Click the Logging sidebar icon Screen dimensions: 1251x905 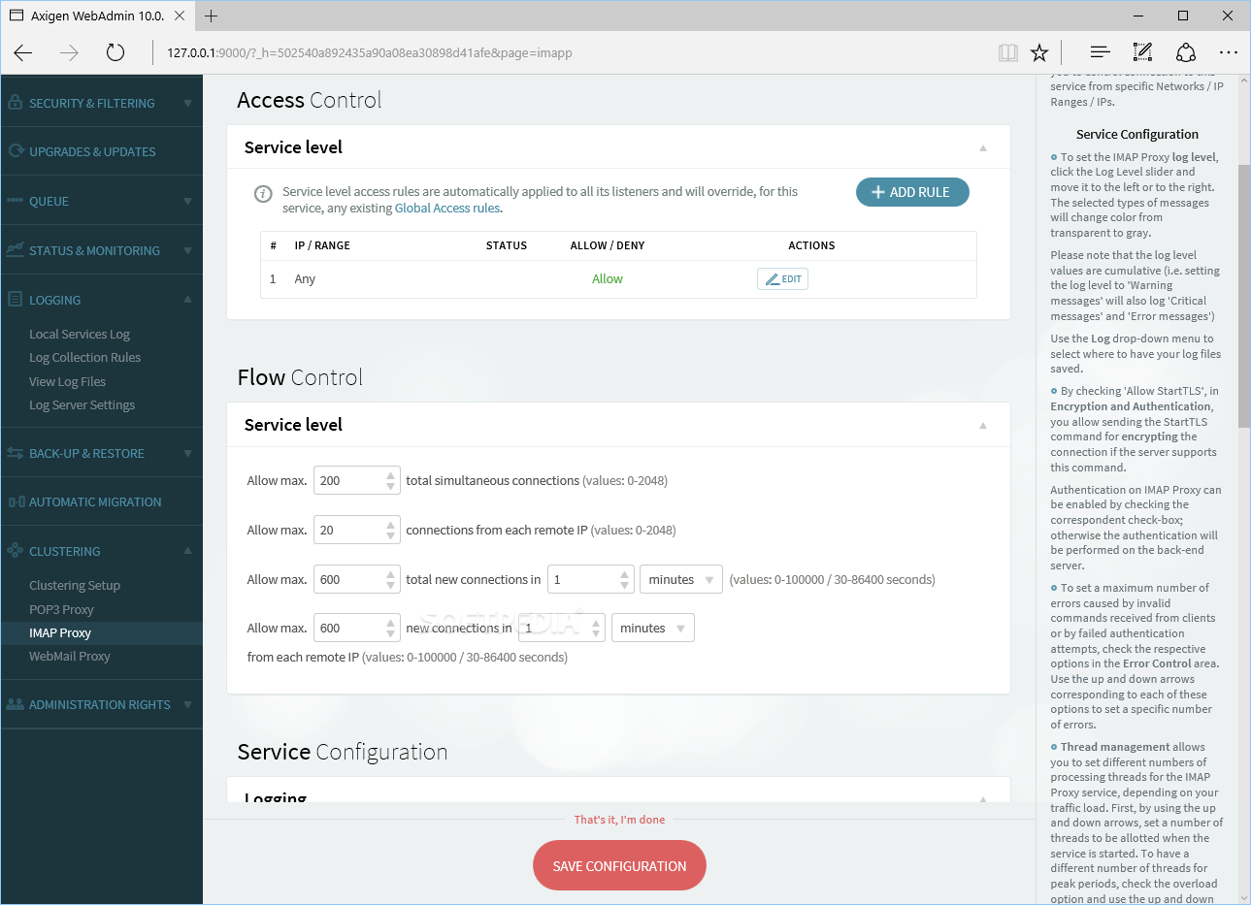[15, 299]
